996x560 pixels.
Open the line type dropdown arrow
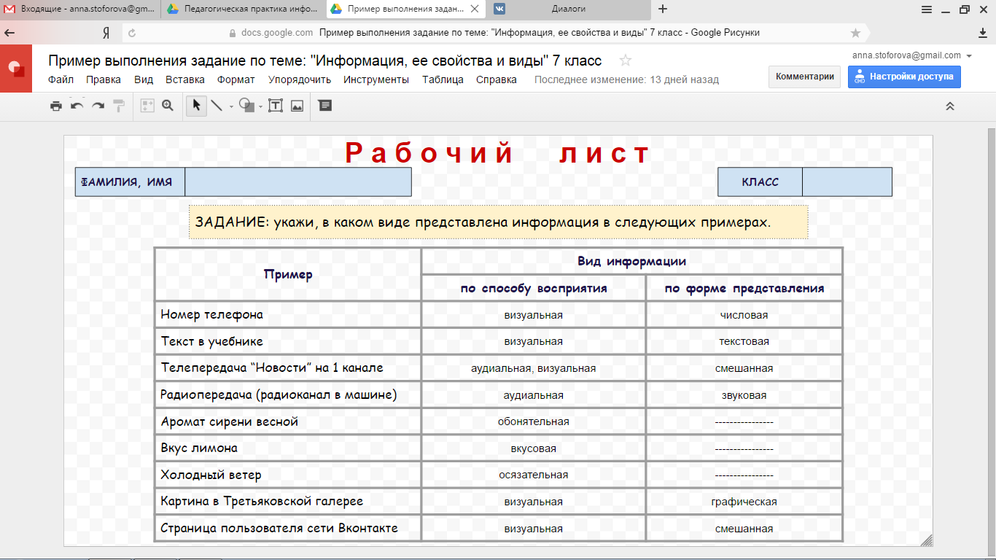pos(231,106)
